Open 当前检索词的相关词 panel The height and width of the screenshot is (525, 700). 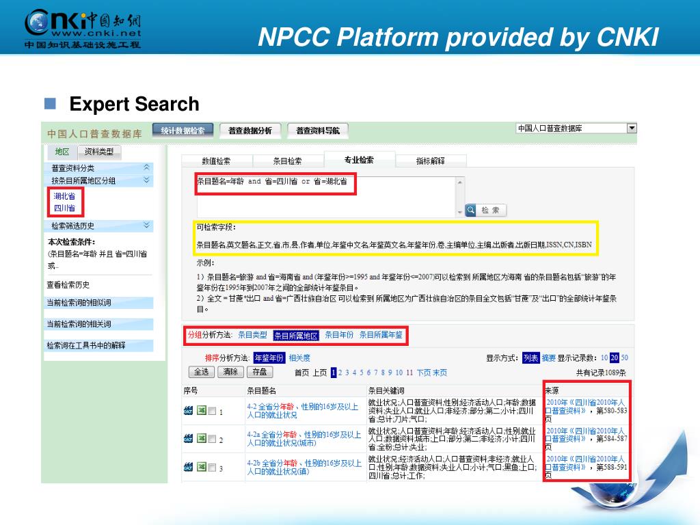click(98, 324)
